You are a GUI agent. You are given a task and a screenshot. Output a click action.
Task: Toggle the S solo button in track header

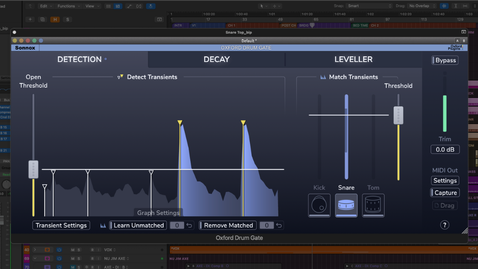click(x=67, y=20)
